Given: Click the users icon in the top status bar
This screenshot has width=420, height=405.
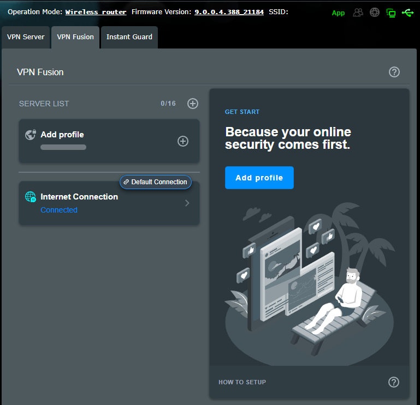Looking at the screenshot, I should 358,13.
